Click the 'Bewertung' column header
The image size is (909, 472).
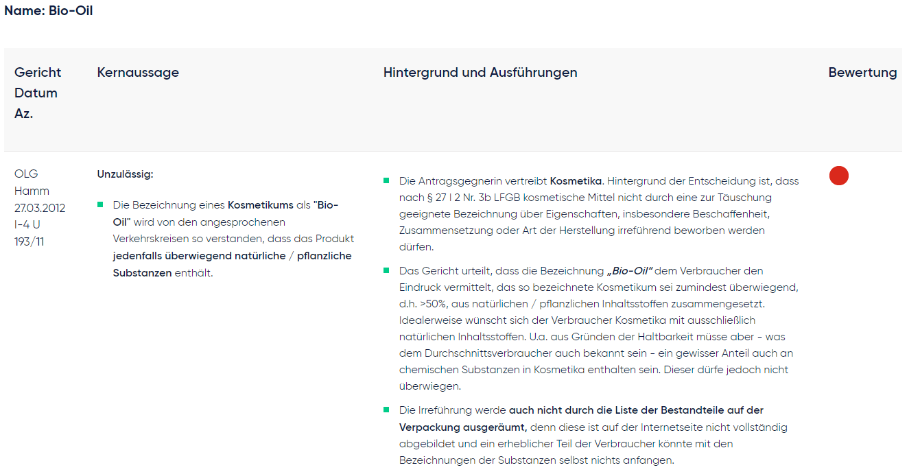862,72
